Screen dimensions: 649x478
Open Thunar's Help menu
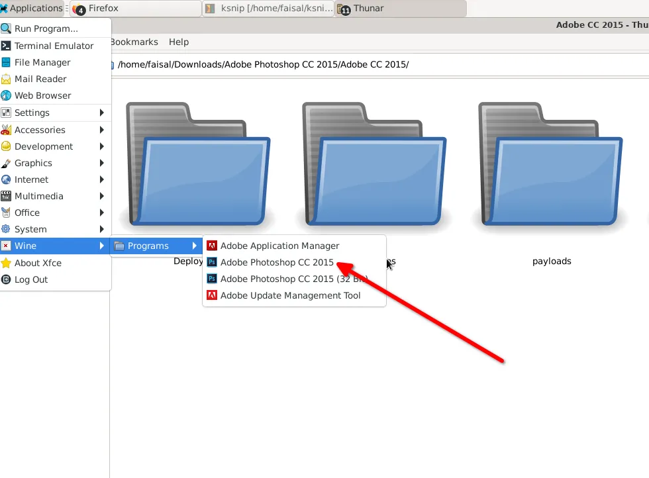coord(178,42)
